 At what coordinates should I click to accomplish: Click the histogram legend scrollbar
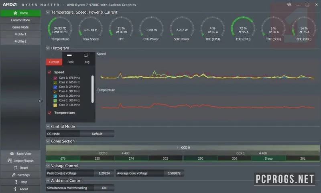point(93,89)
